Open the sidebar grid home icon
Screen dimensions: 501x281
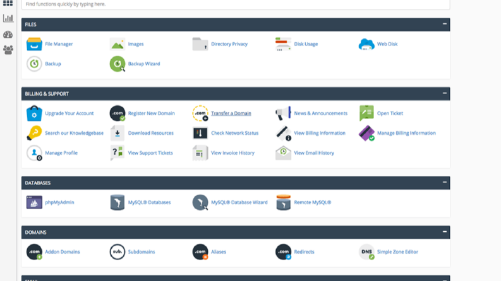[8, 3]
